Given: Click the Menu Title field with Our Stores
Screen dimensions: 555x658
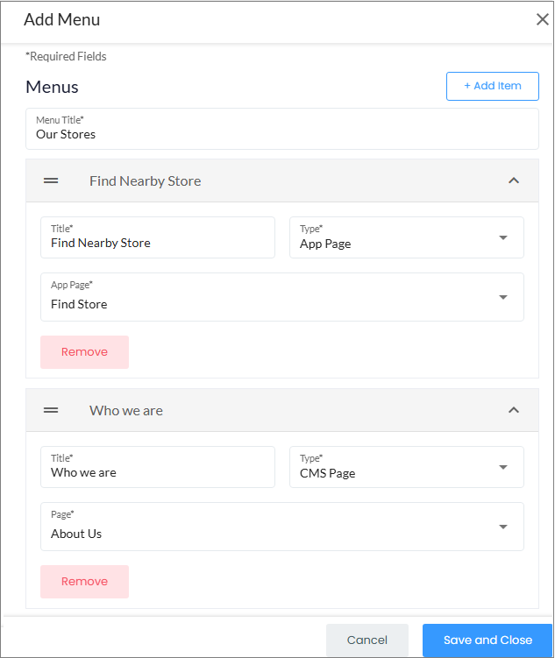Looking at the screenshot, I should 281,129.
